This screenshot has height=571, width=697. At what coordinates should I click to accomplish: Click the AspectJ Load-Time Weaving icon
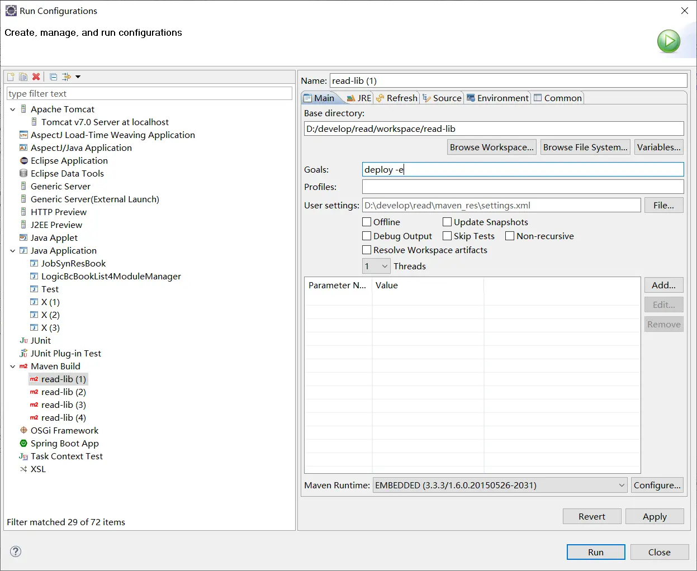pyautogui.click(x=23, y=135)
